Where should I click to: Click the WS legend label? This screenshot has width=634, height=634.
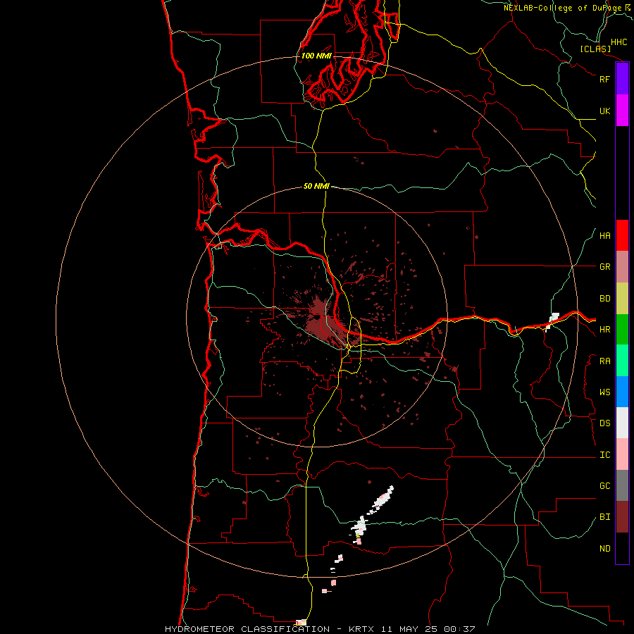[x=605, y=392]
